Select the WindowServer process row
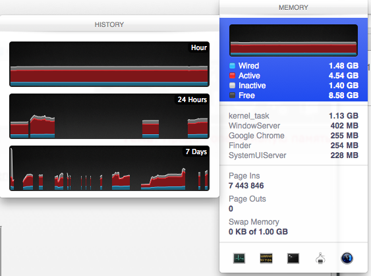Viewport: 371px width, 276px height. [x=293, y=126]
